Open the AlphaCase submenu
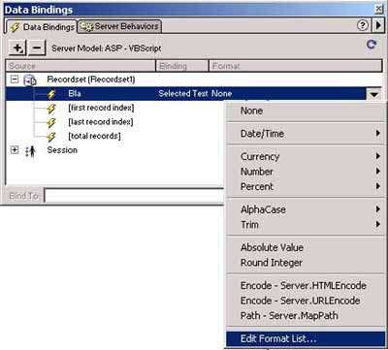388x350 pixels. 306,209
